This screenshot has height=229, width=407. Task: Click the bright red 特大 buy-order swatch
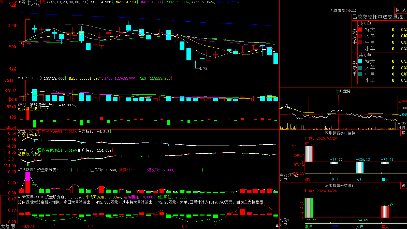360,30
